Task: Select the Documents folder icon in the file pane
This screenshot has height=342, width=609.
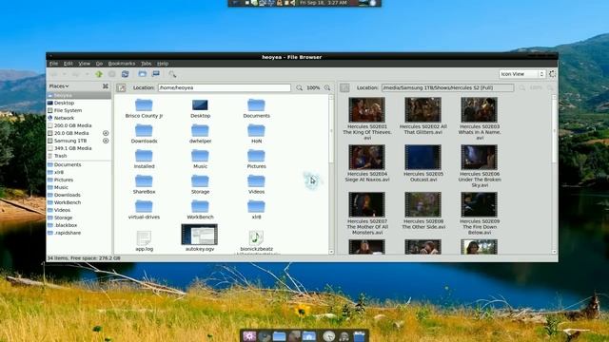Action: click(x=256, y=104)
